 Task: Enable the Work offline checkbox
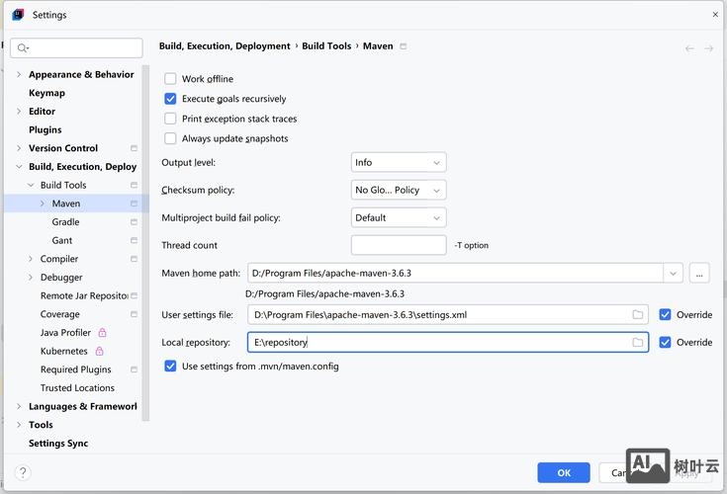click(x=170, y=79)
